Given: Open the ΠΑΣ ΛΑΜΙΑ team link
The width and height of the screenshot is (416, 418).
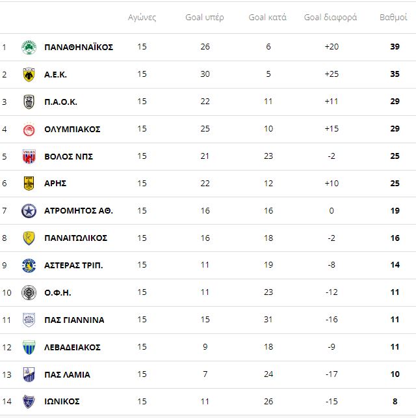Looking at the screenshot, I should 67,374.
